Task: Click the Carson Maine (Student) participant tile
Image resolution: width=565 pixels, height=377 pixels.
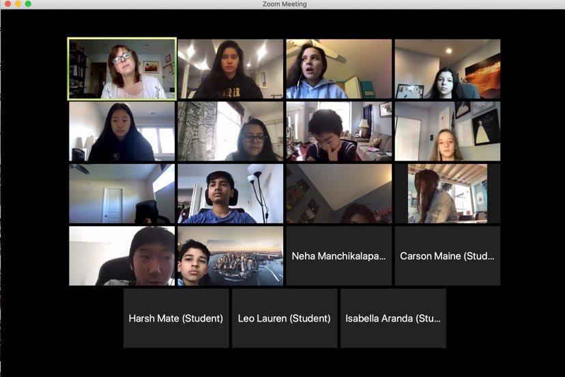Action: point(448,256)
